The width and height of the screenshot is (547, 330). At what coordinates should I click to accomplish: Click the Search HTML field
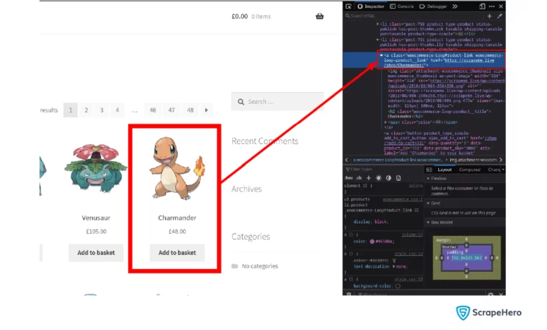pos(413,15)
